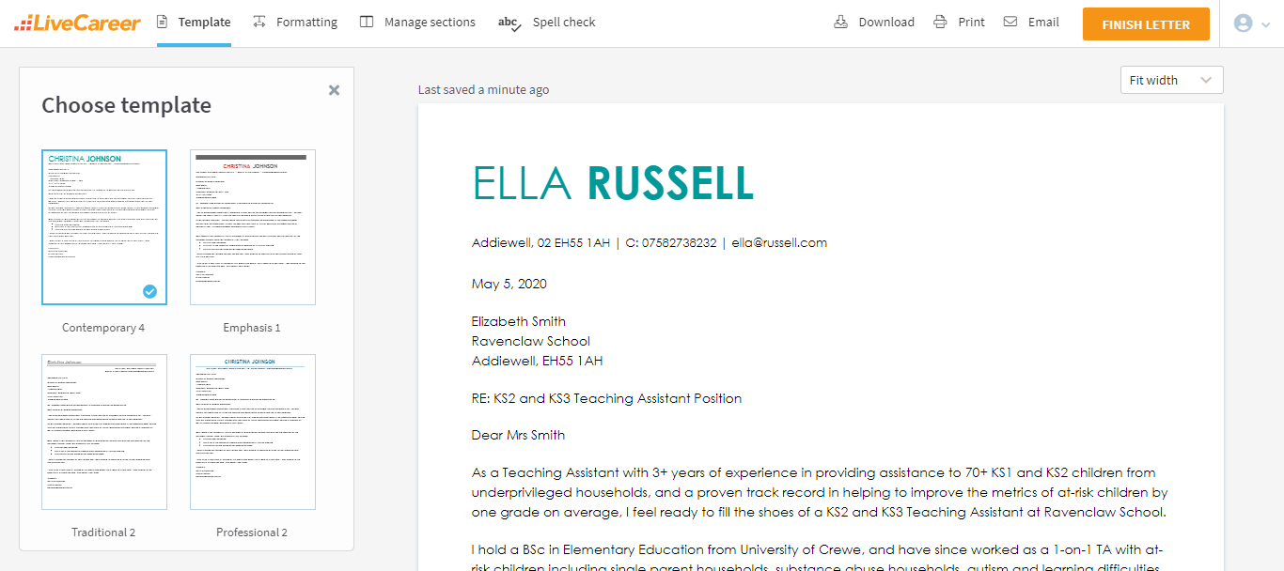Click the Download text link
Image resolution: width=1284 pixels, height=571 pixels.
[x=885, y=22]
